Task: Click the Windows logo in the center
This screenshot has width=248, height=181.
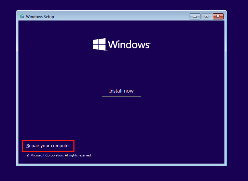Action: point(122,44)
